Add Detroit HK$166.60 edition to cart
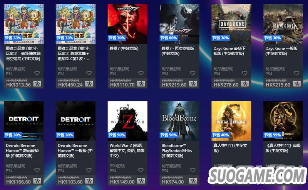 pos(37,181)
